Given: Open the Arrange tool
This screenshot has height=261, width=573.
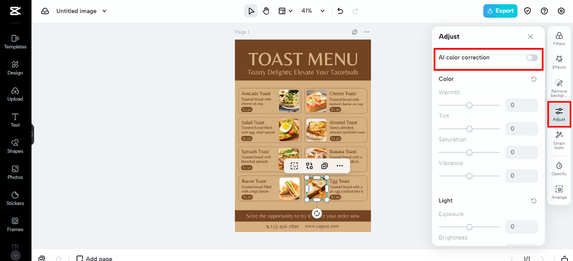Looking at the screenshot, I should (x=559, y=193).
